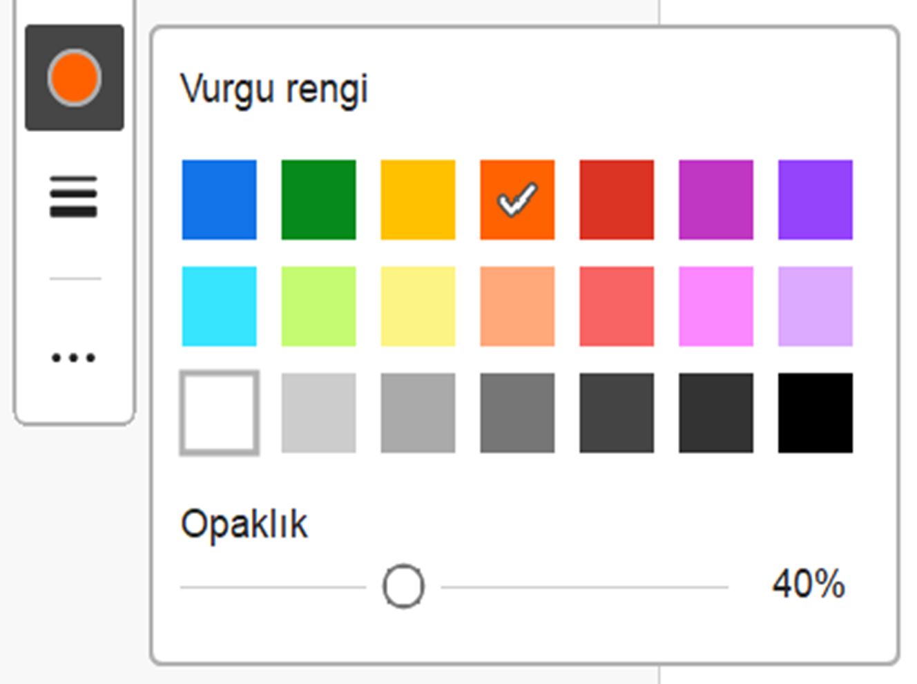Choose the white highlight swatch
917x684 pixels.
tap(218, 412)
